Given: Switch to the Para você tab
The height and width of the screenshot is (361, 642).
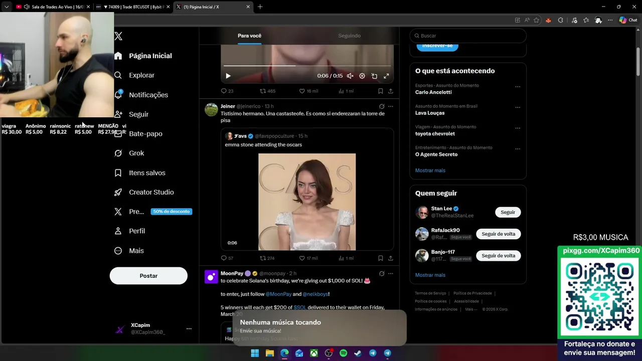Looking at the screenshot, I should coord(249,36).
